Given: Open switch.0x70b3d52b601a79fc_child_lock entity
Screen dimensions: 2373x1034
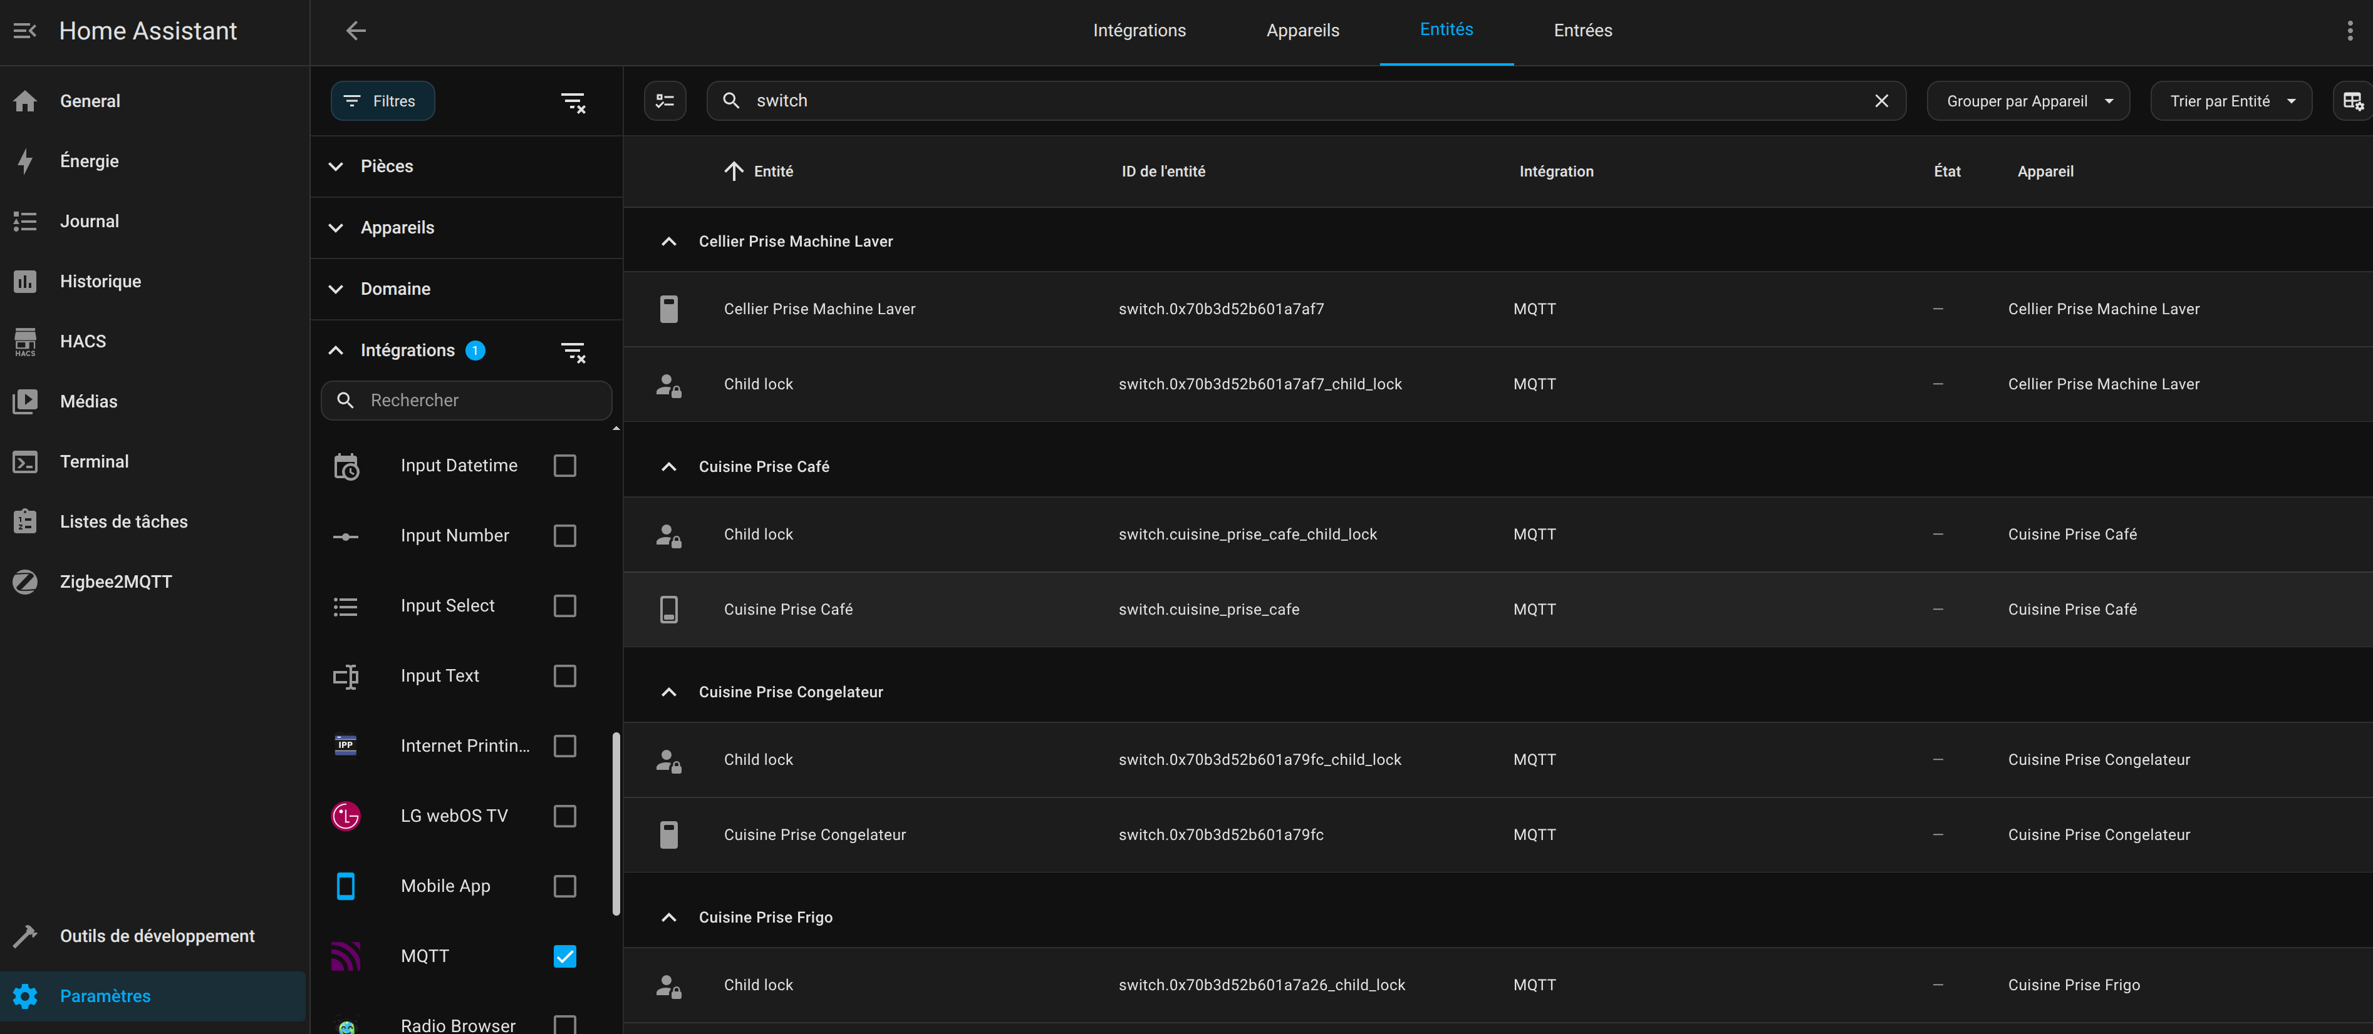Looking at the screenshot, I should click(1498, 760).
